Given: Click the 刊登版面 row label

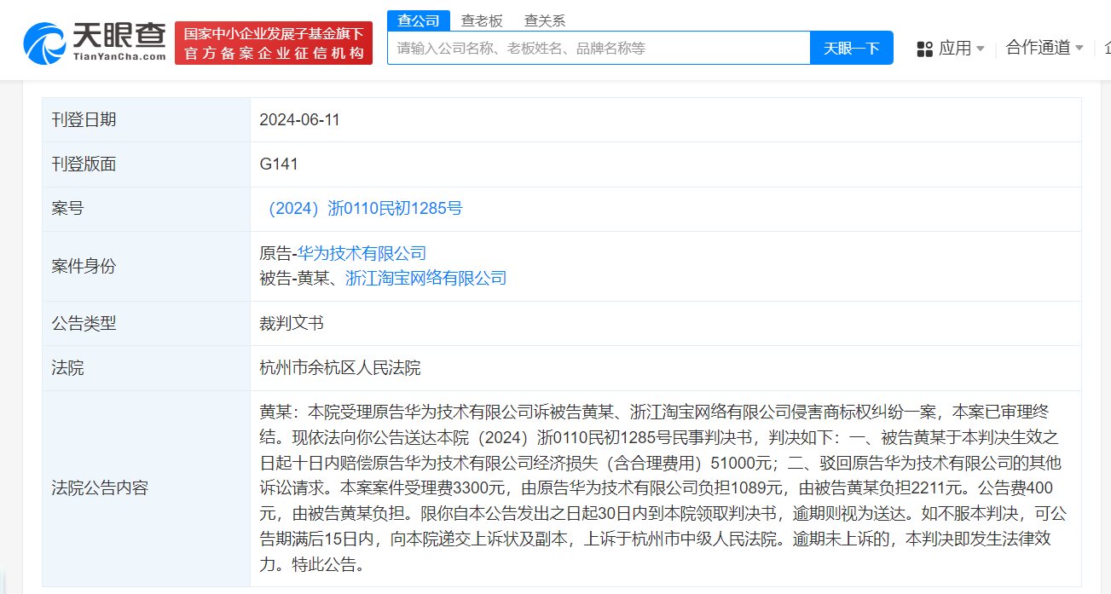Looking at the screenshot, I should 84,164.
